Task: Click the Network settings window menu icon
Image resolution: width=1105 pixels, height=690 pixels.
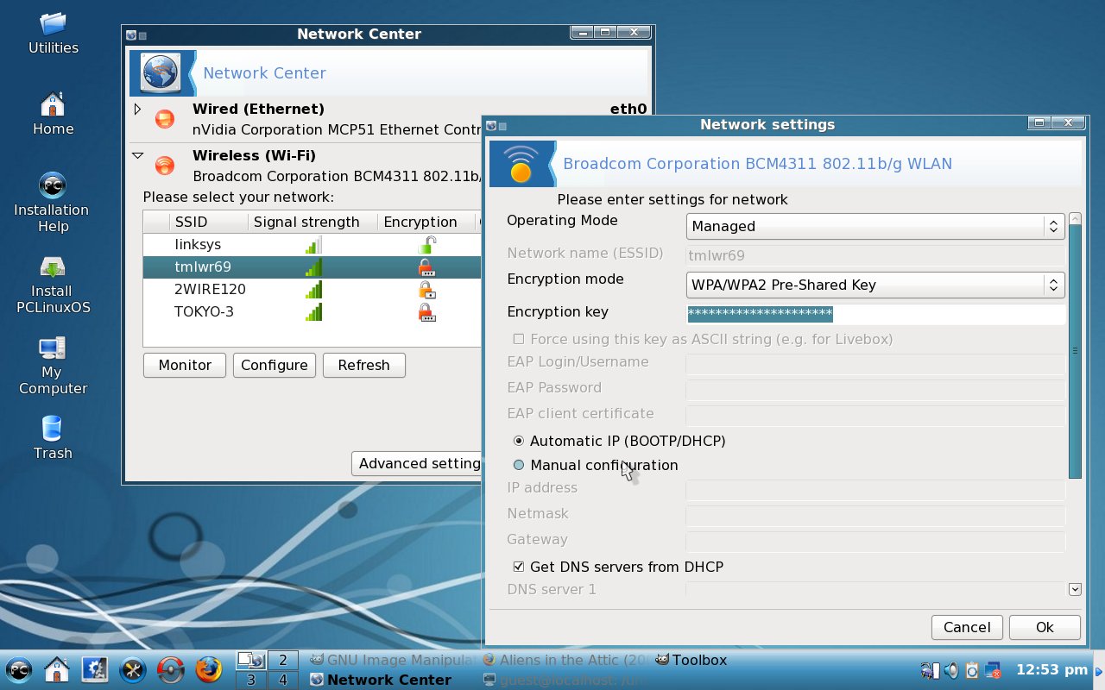Action: 492,125
